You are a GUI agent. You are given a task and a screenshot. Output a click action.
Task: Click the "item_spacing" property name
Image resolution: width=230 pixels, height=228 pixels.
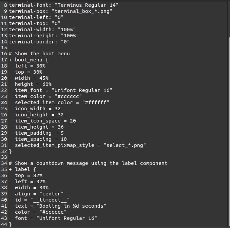[x=33, y=139]
